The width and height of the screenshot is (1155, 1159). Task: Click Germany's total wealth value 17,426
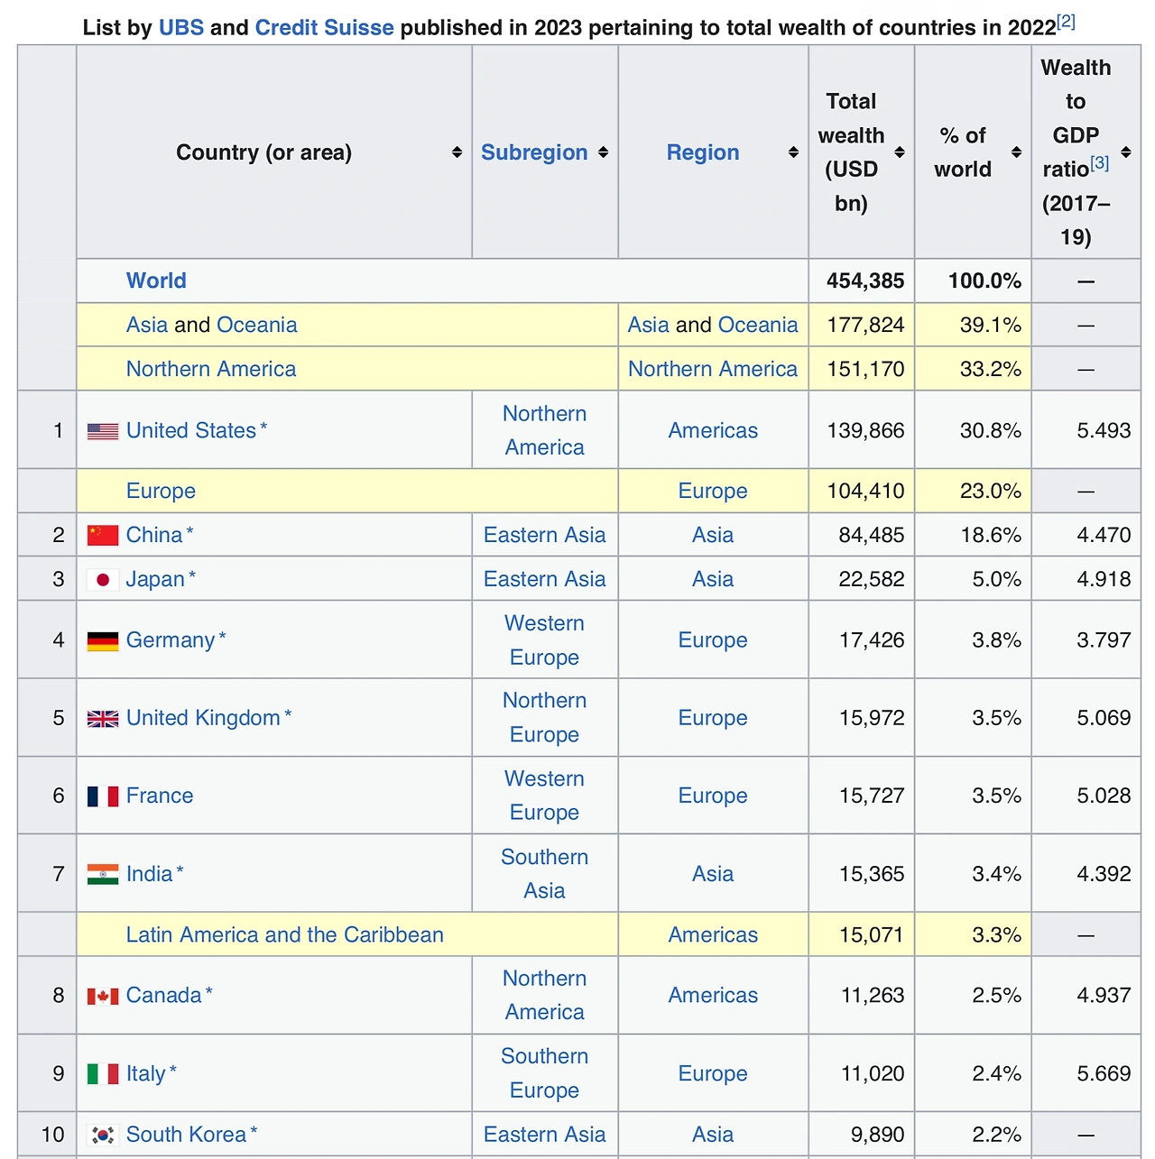coord(872,640)
